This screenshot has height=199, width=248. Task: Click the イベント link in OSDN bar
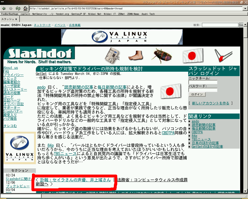[x=60, y=25]
